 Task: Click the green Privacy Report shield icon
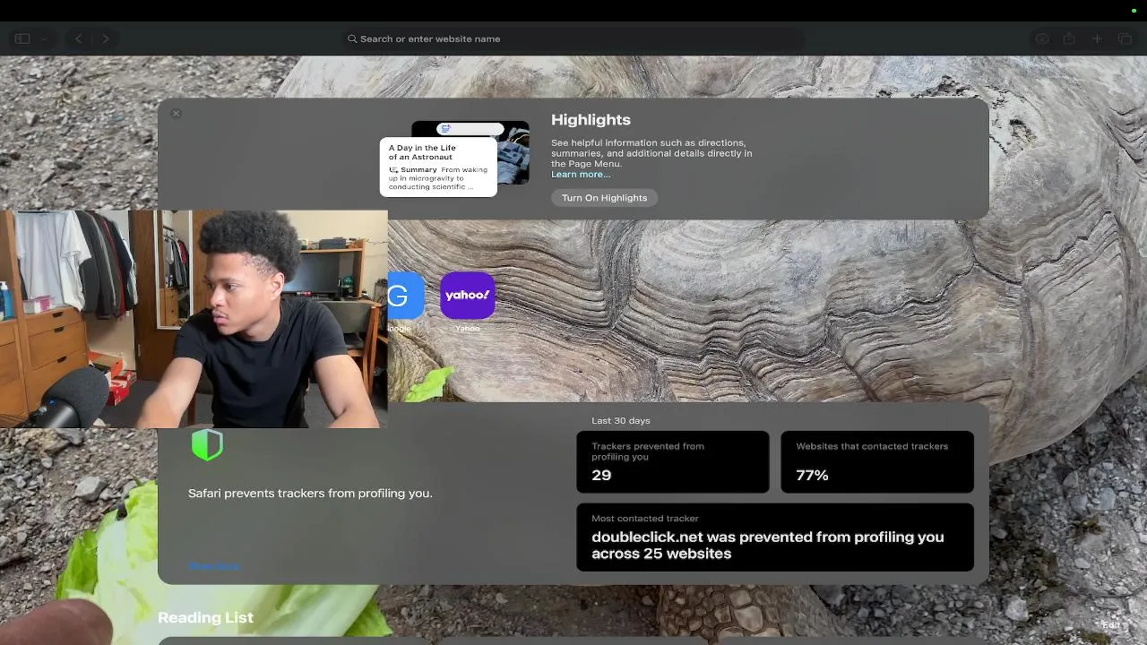207,445
